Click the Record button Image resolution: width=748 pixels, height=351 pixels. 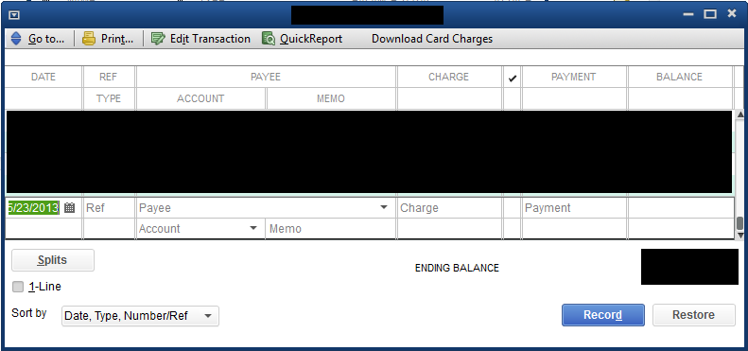[x=603, y=315]
